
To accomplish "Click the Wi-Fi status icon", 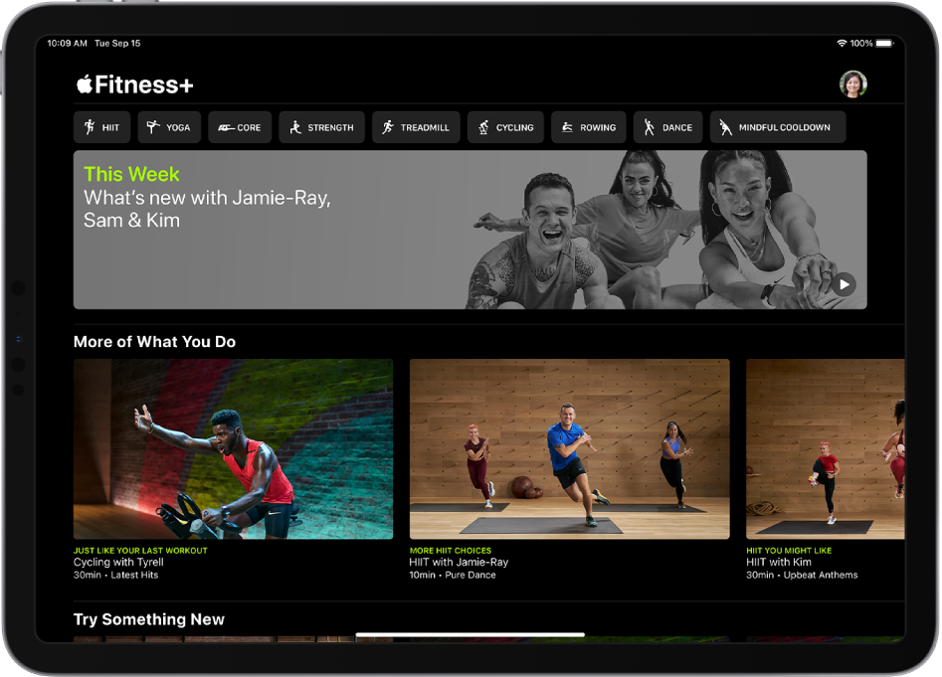I will coord(842,43).
